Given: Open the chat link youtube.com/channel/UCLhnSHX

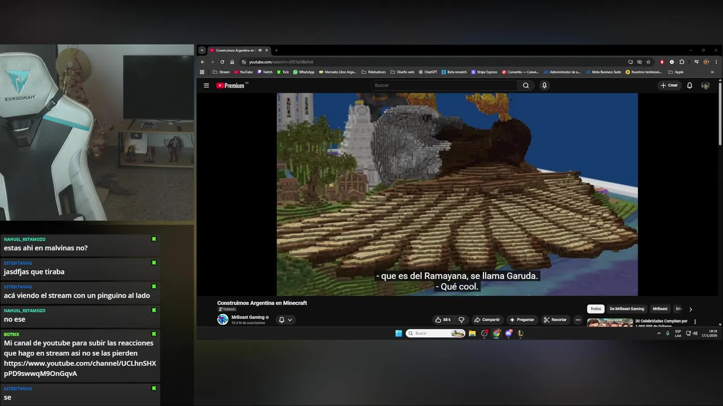Looking at the screenshot, I should coord(80,368).
